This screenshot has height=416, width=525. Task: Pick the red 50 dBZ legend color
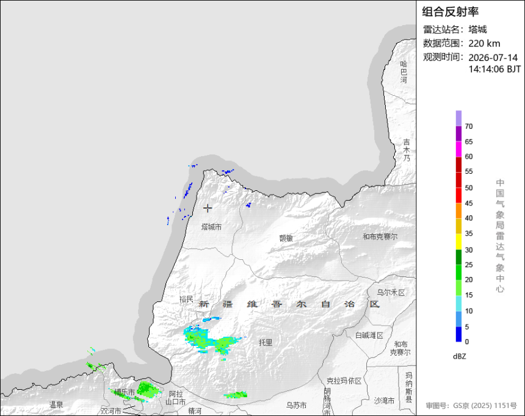[458, 180]
